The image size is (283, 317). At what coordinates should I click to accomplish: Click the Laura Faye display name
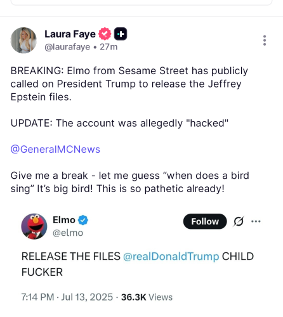pos(70,34)
